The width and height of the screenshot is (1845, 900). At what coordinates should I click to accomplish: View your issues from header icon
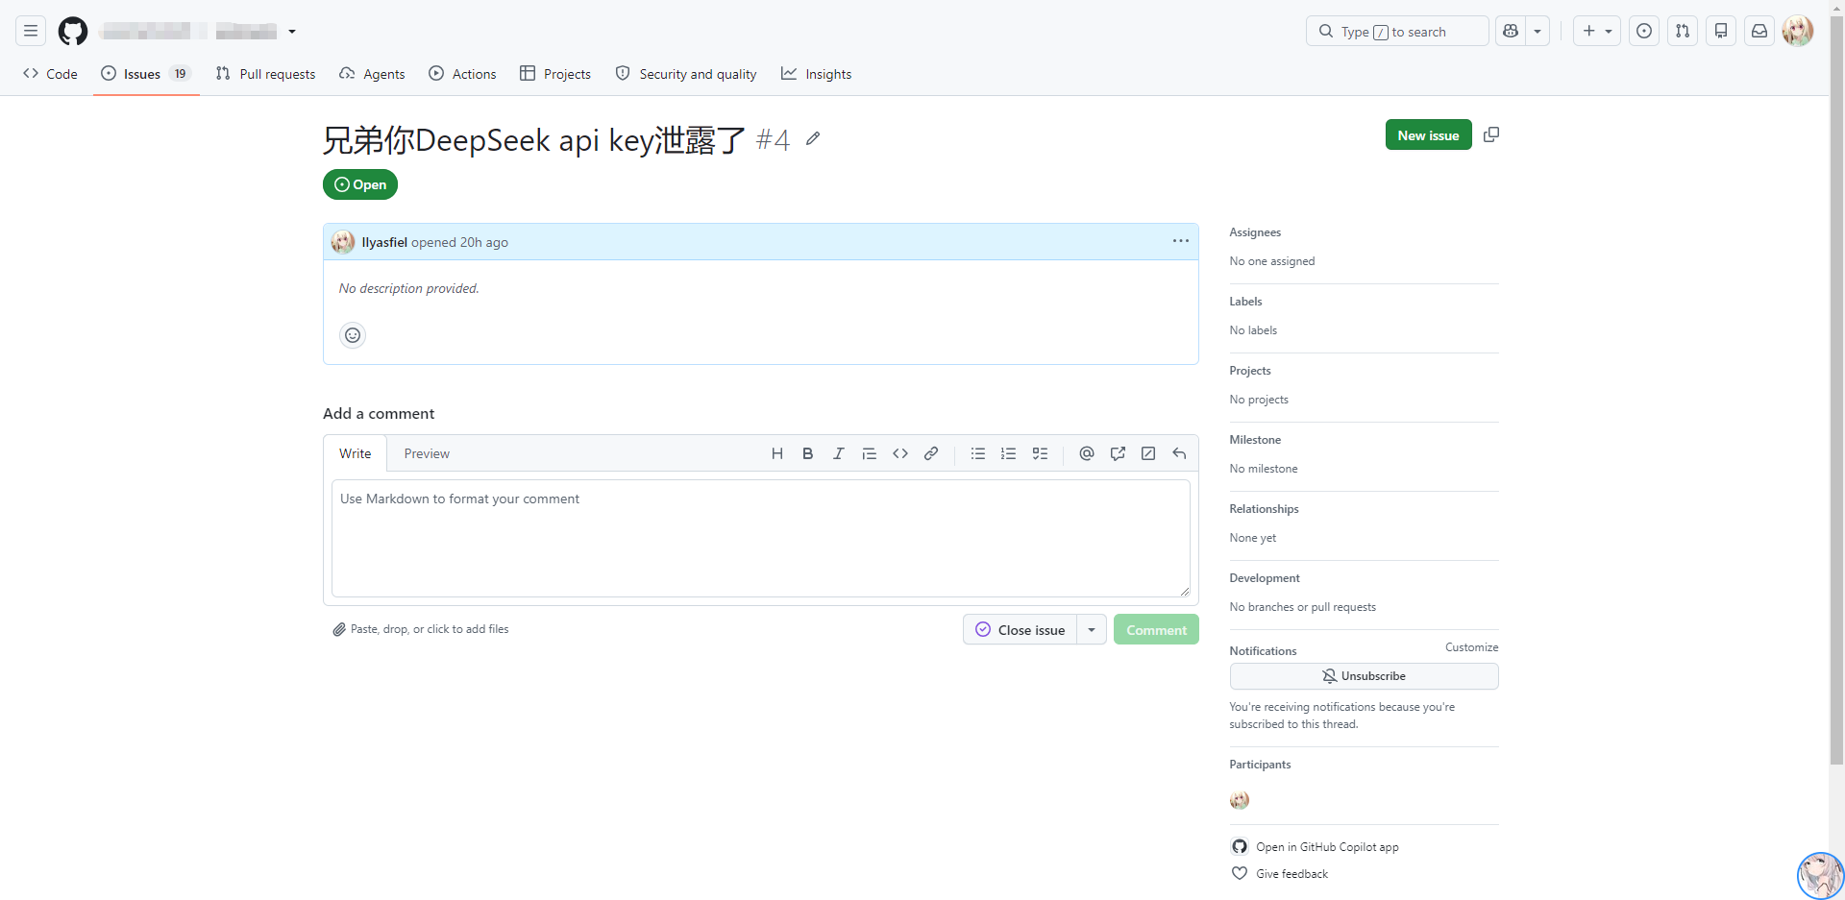[x=1644, y=31]
